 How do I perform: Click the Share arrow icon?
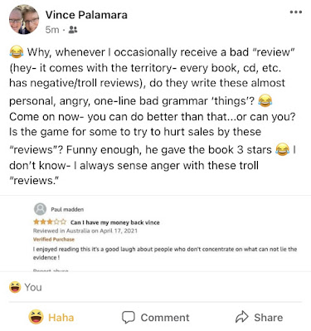[242, 317]
